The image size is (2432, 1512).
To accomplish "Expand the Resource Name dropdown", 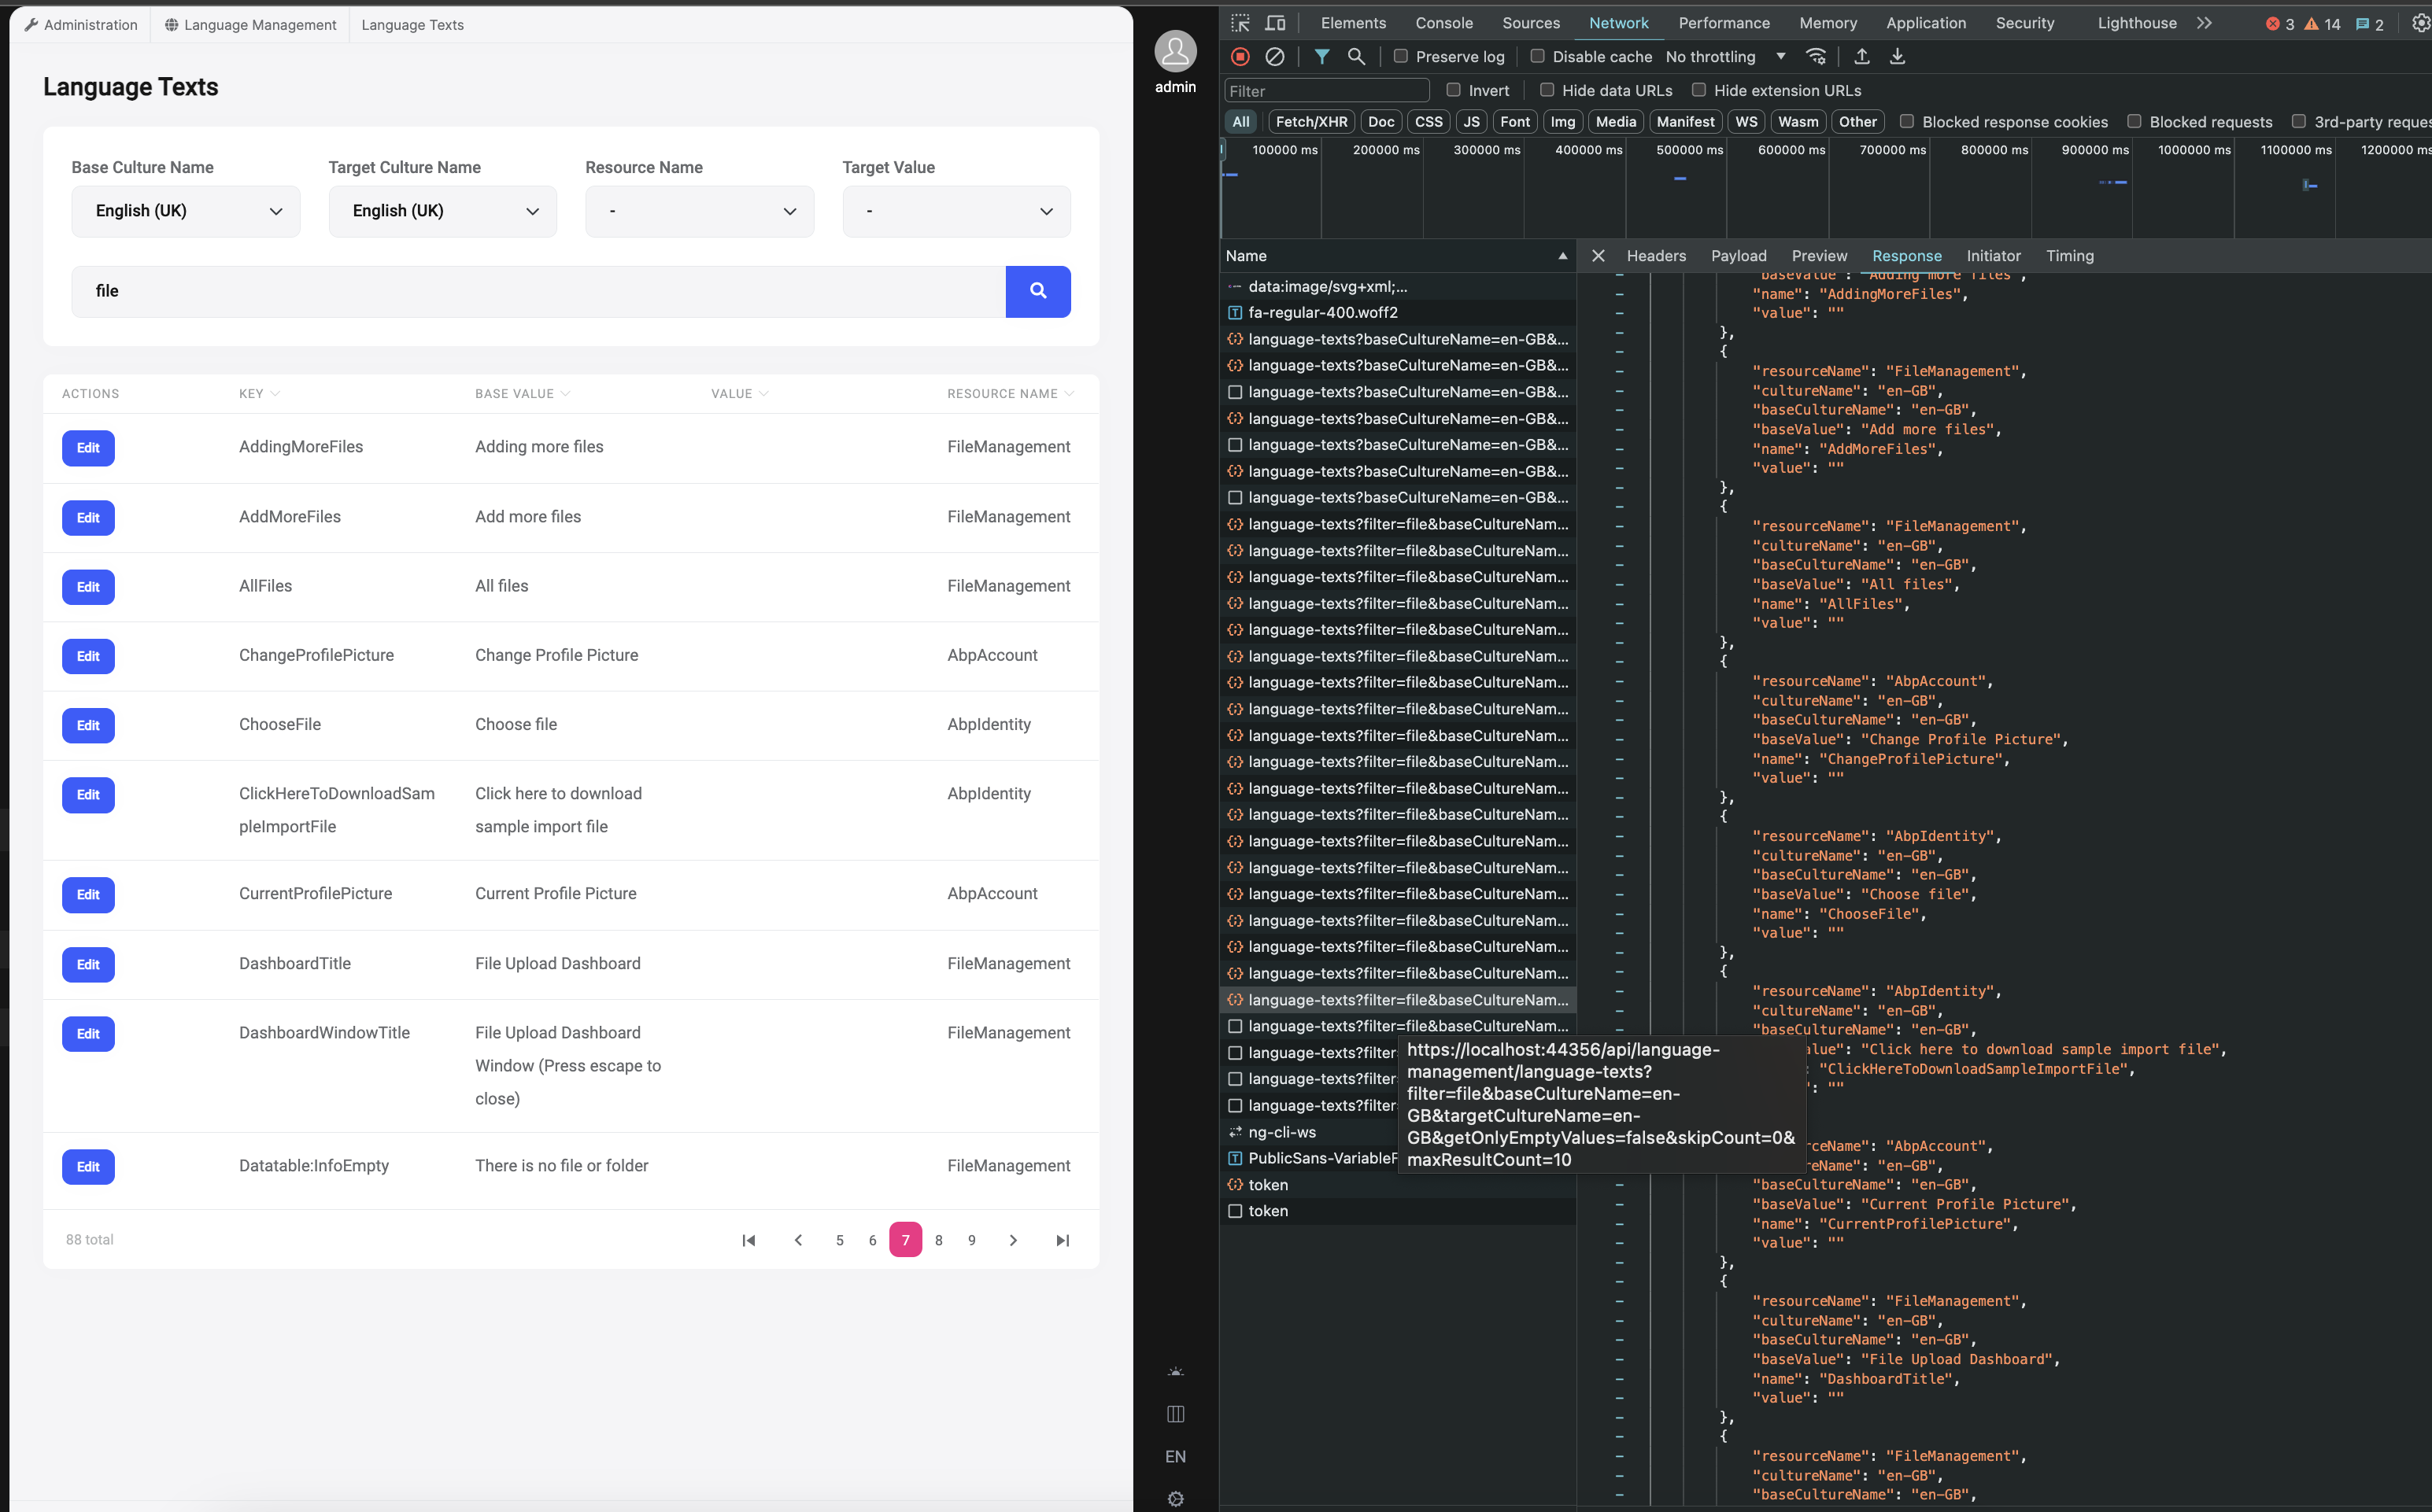I will [x=699, y=211].
